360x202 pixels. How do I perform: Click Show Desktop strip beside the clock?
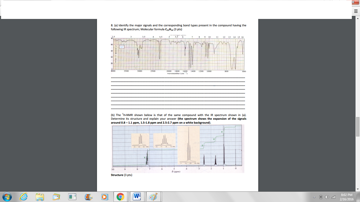click(x=358, y=197)
